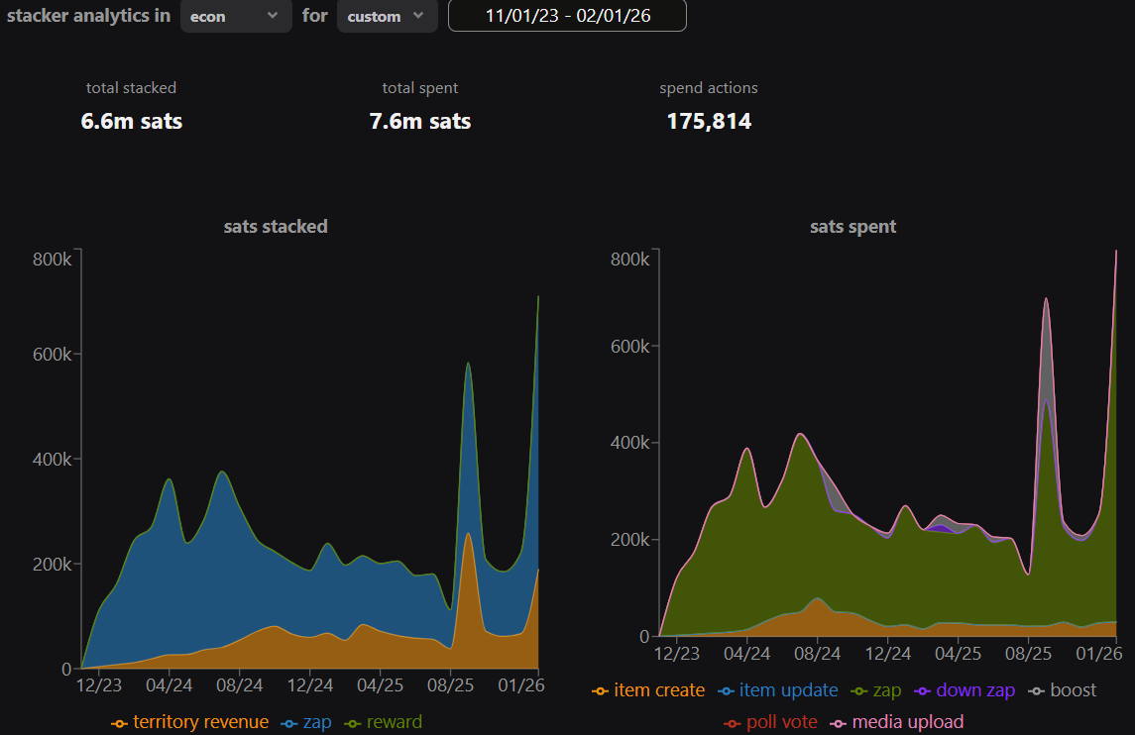
Task: Toggle the down zap legend marker
Action: pyautogui.click(x=922, y=690)
